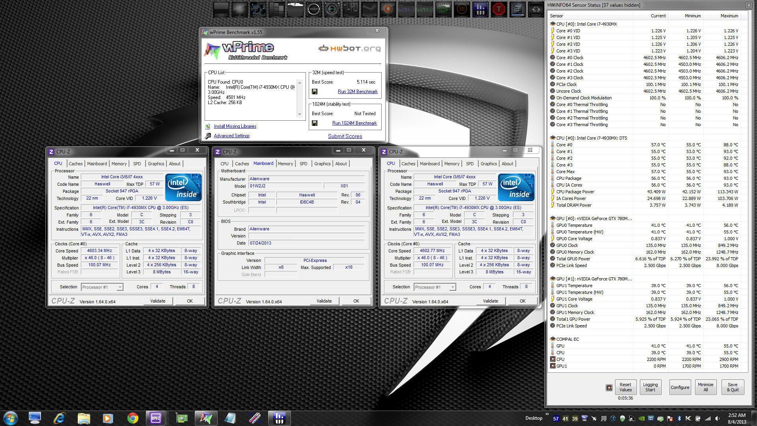
Task: Open Internet Explorer from the taskbar
Action: point(60,418)
